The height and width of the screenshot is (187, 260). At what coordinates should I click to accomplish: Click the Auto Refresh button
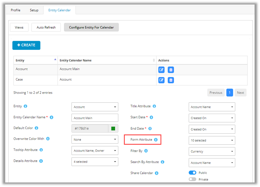pyautogui.click(x=46, y=27)
